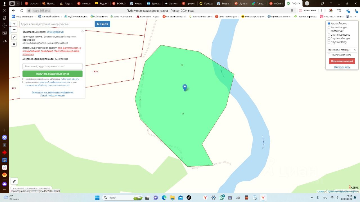Switch to the Лучшая browser tab
The image size is (360, 202).
tap(242, 3)
